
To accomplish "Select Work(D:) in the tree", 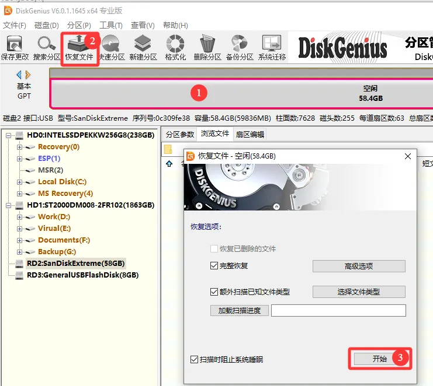I will coord(54,217).
